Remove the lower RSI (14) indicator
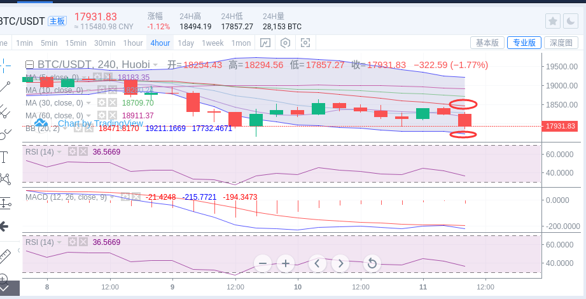The image size is (586, 299). tap(83, 242)
